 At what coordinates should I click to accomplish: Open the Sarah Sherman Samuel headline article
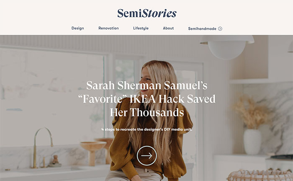[x=147, y=99]
